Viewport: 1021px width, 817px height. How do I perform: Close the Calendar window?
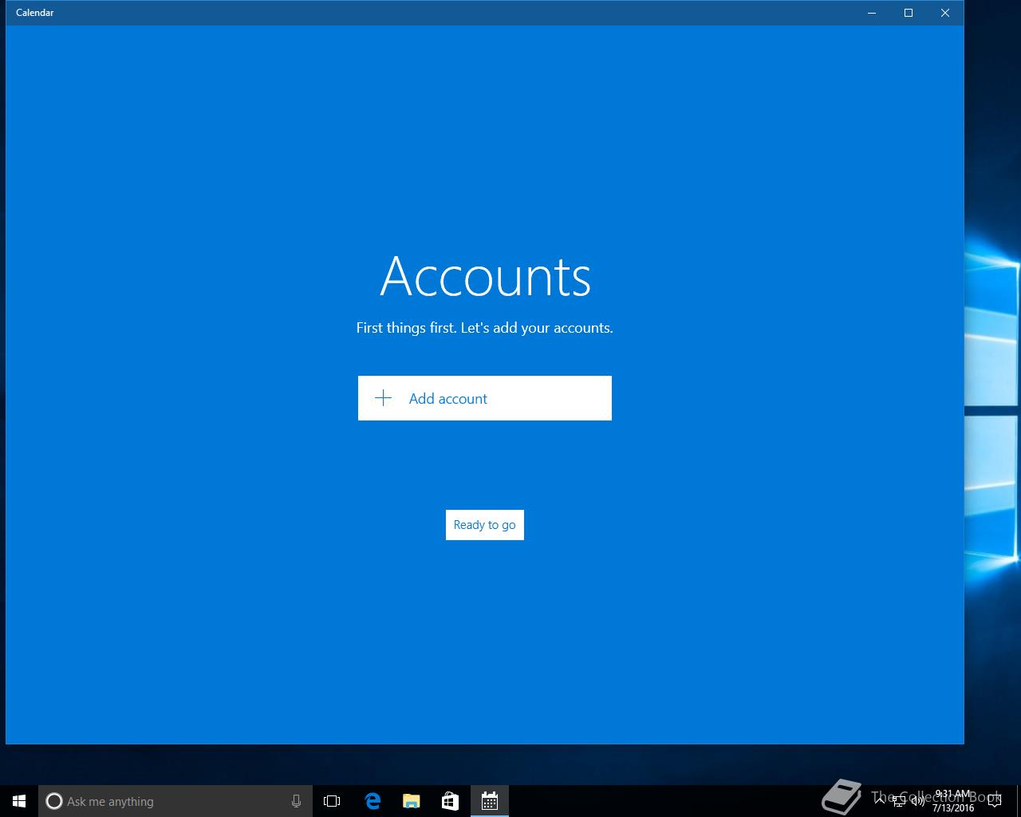point(945,13)
